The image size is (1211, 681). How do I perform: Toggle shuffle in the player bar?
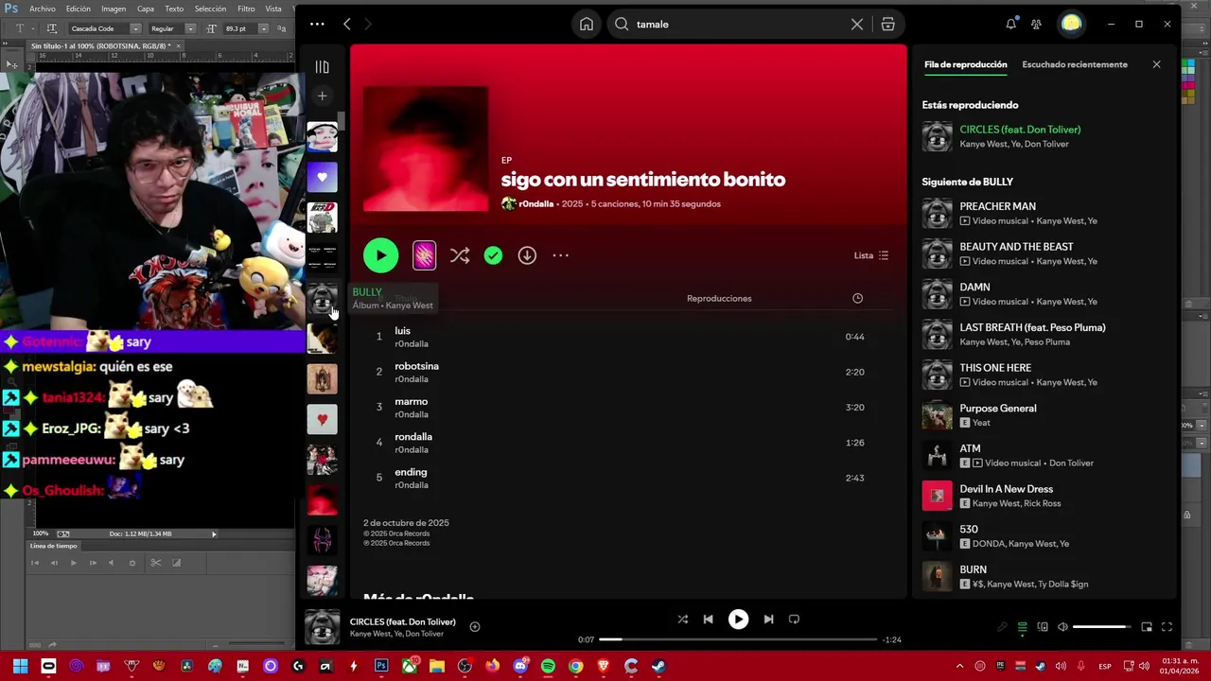click(x=682, y=620)
